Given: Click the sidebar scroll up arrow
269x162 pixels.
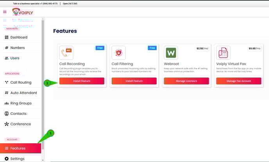Looking at the screenshot, I should (x=43, y=19).
